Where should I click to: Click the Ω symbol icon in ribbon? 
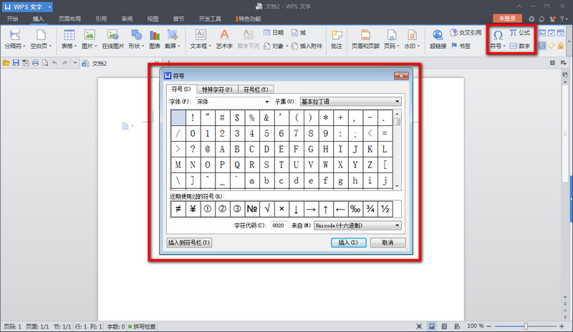click(497, 34)
